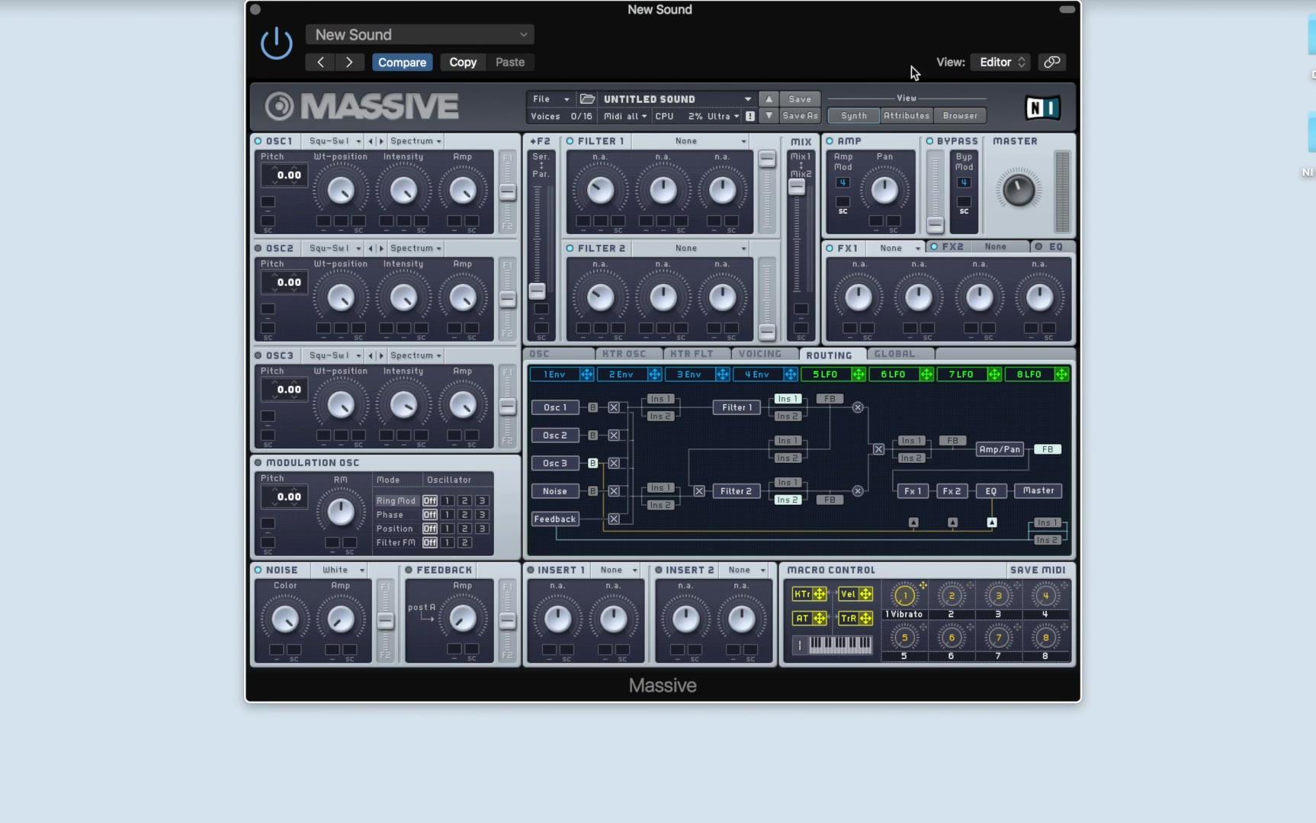The height and width of the screenshot is (823, 1316).
Task: Toggle OSC3 on/off
Action: [x=258, y=355]
